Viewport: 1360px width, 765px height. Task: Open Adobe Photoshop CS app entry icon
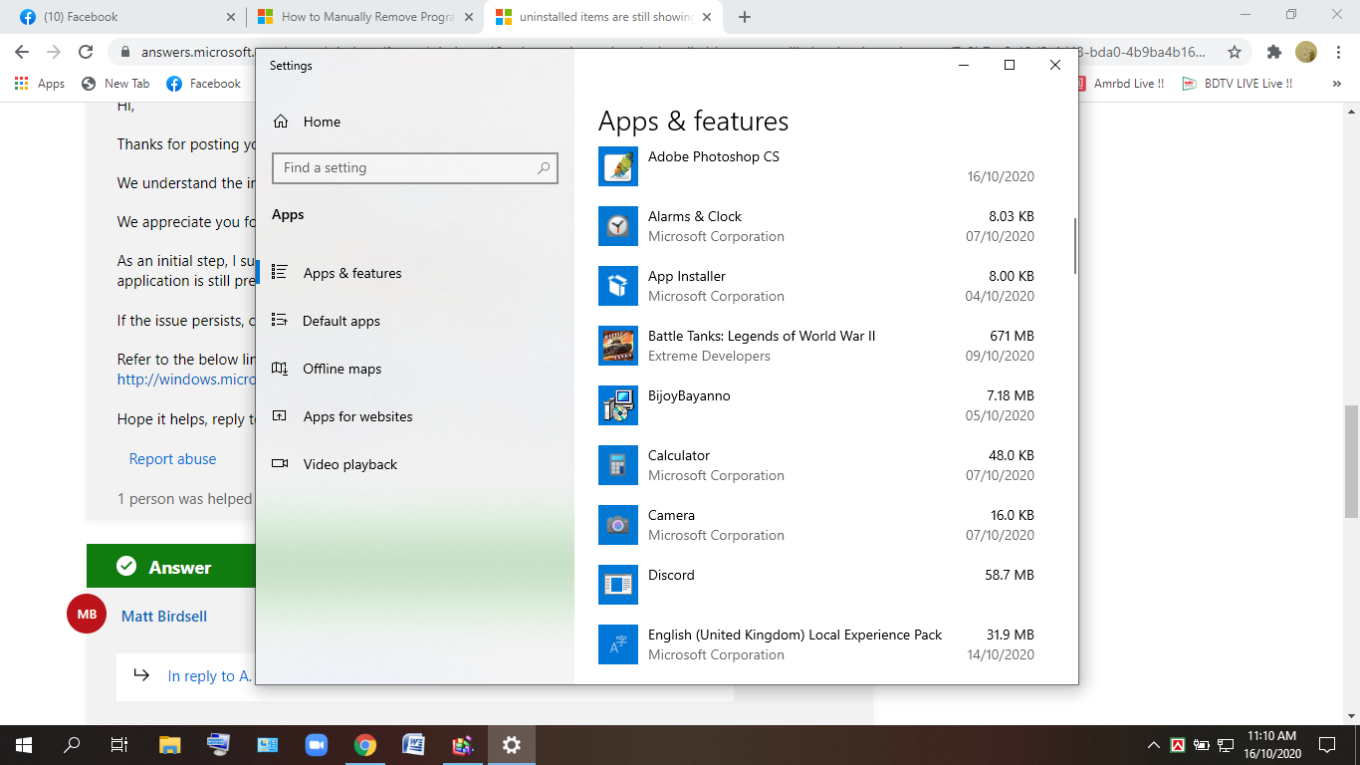[x=617, y=166]
